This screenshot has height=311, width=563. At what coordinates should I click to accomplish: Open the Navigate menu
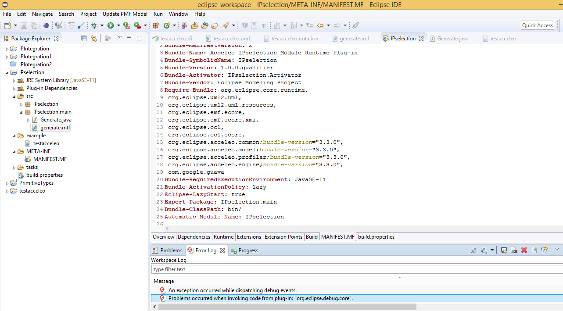click(42, 14)
